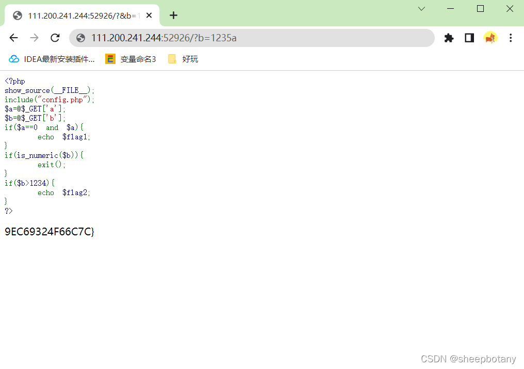Click the if($b>1234) line
524x369 pixels.
(29, 183)
